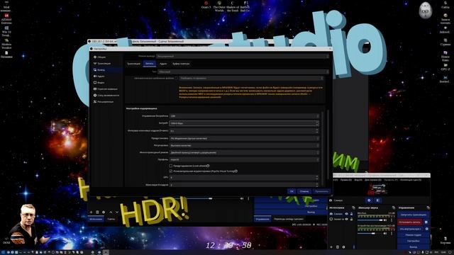Screen dimensions: 454x255
Task: Switch to the Трансляция output tab
Action: tap(134, 64)
